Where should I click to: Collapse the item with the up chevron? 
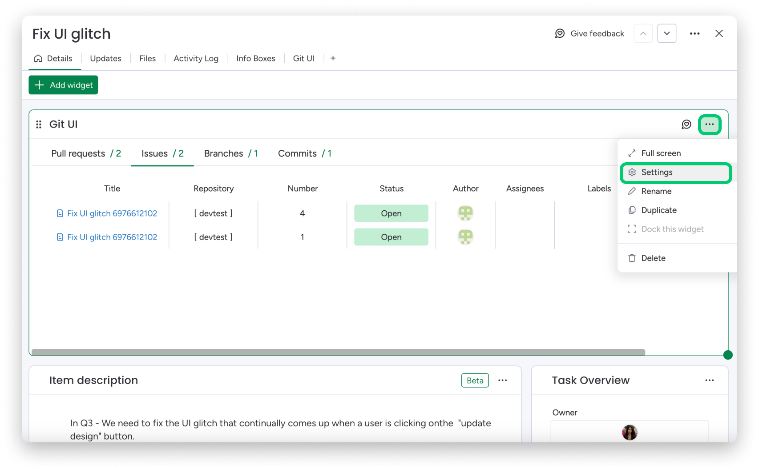(x=642, y=33)
